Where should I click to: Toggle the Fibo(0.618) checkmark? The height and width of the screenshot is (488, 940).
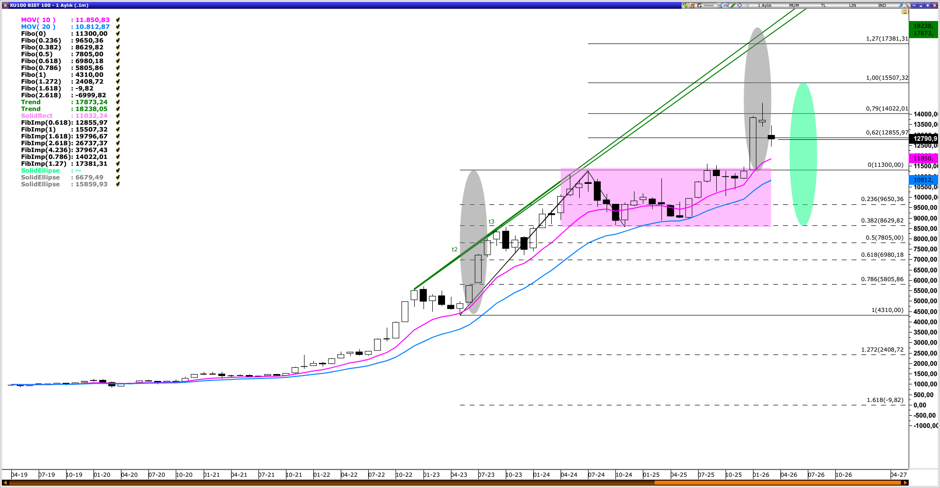coord(118,61)
